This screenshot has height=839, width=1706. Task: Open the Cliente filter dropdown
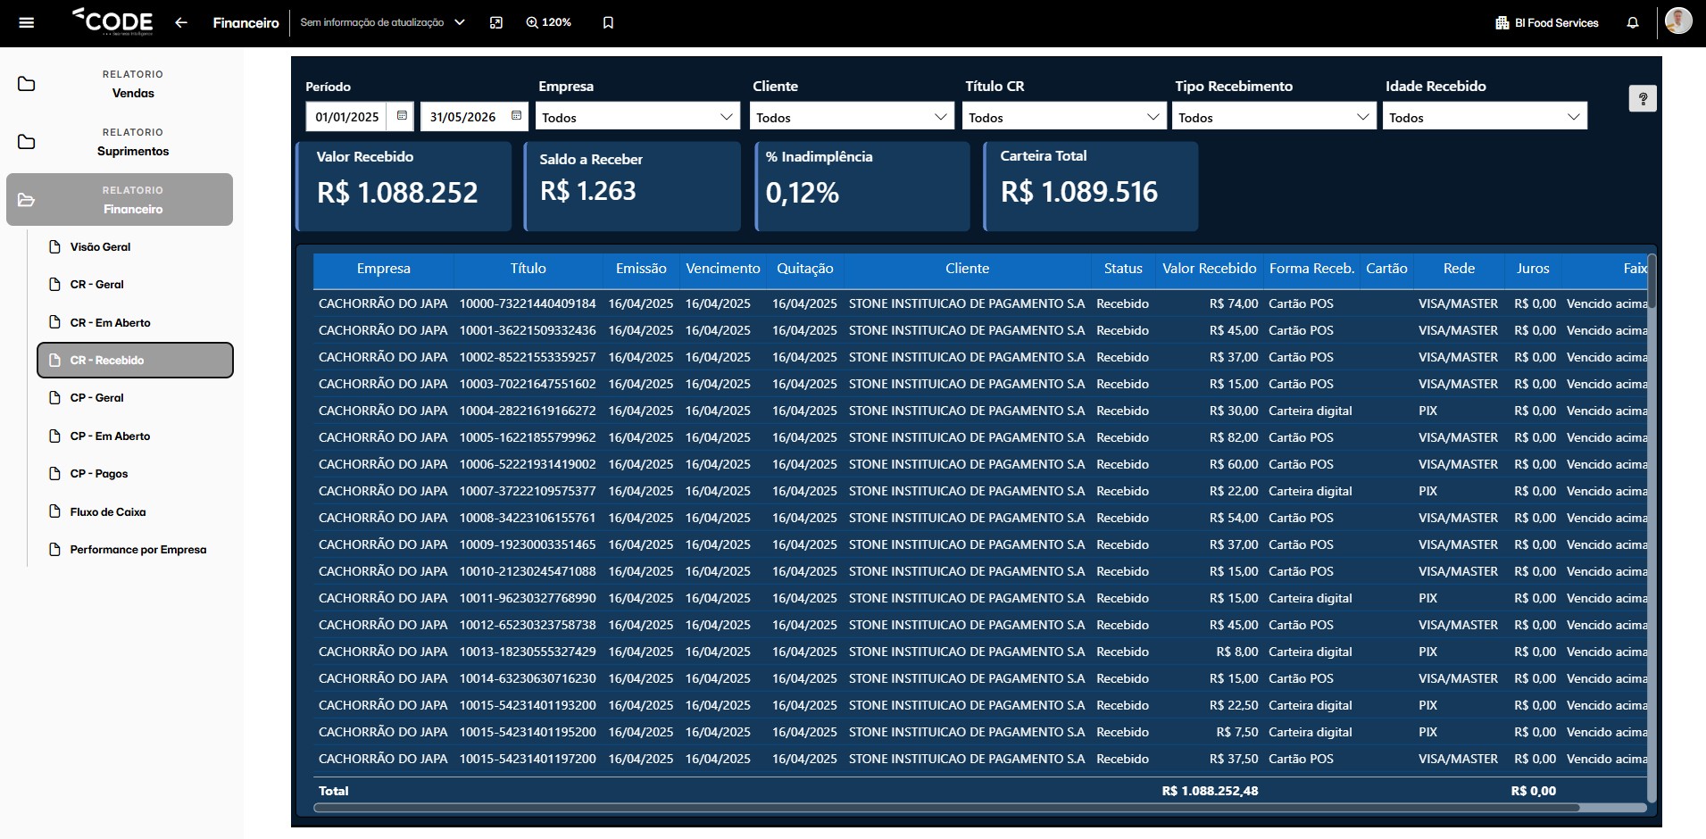coord(852,117)
